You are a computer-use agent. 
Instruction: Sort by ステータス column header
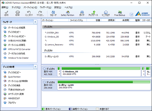click(146, 20)
